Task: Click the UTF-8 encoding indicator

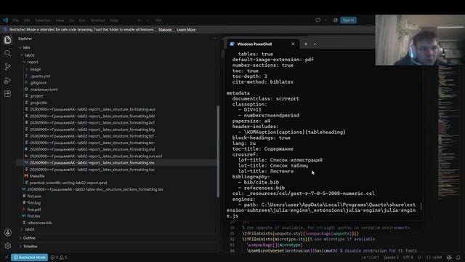Action: (x=408, y=257)
